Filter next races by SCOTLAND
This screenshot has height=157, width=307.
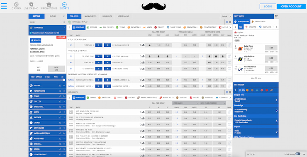265,27
